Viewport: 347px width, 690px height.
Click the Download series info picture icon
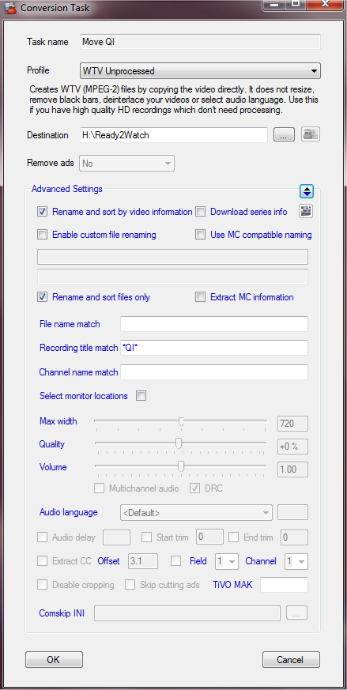click(306, 212)
